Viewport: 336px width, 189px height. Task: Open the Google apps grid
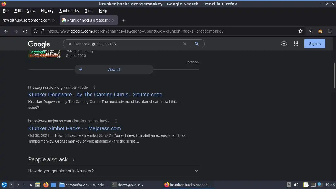coord(296,44)
